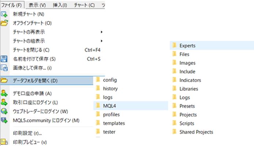Click the trading account login icon
This screenshot has width=254, height=146.
tap(4, 102)
